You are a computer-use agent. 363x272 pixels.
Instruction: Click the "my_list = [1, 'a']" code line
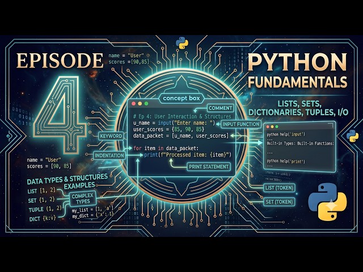(92, 210)
